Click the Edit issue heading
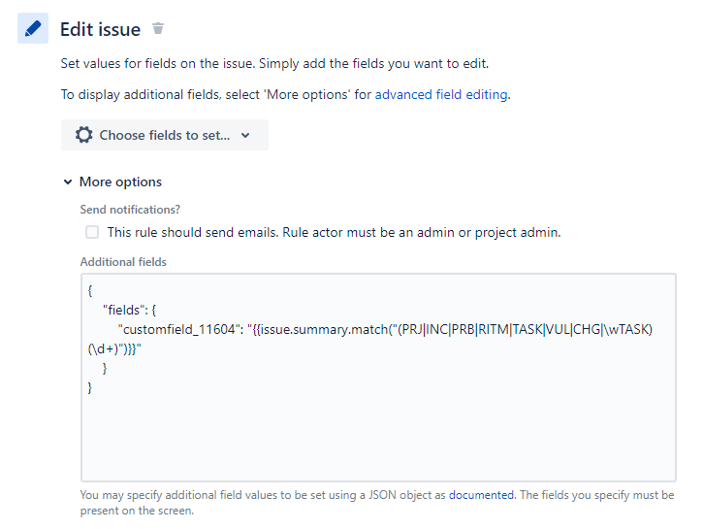 100,29
